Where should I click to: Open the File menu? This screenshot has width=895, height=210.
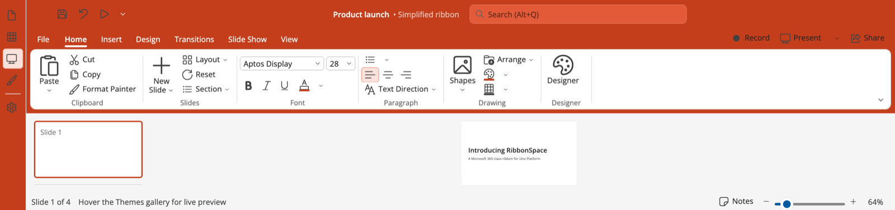43,39
